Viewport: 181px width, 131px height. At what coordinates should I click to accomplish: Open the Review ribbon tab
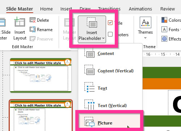(x=168, y=9)
